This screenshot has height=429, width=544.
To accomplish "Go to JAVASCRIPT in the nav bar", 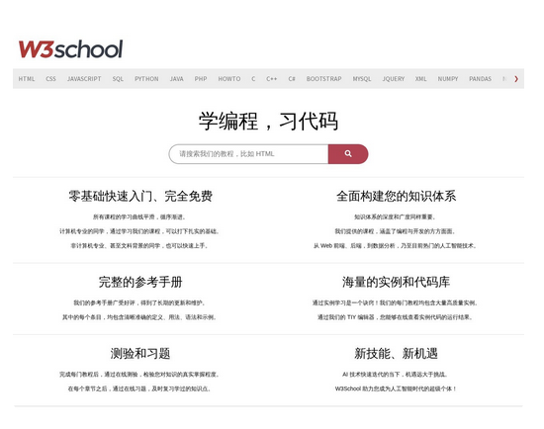I will tap(84, 79).
